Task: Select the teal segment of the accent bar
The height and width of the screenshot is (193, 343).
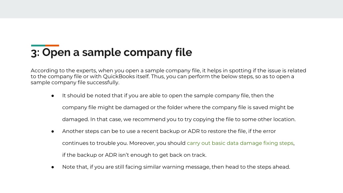Action: pos(38,46)
